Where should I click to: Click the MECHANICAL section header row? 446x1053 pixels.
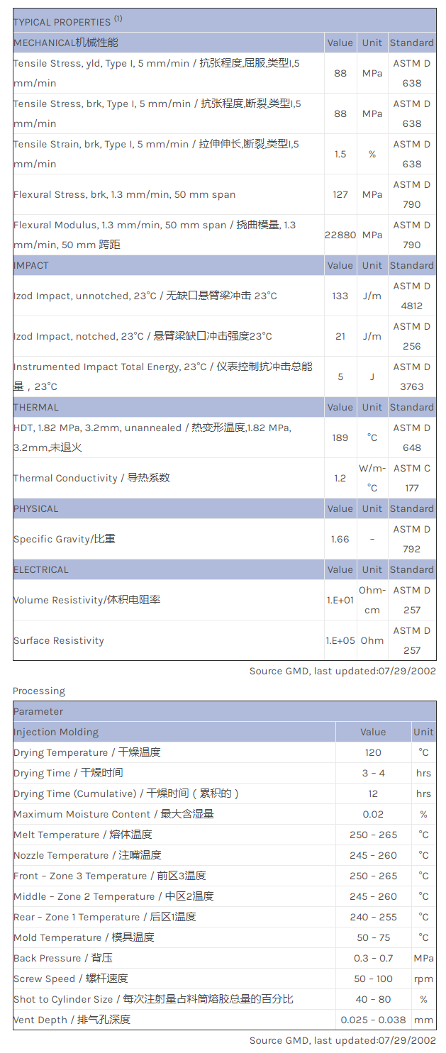[x=66, y=43]
